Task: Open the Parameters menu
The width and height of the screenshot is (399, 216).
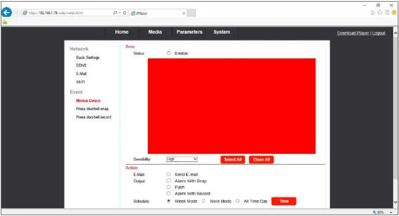Action: click(x=189, y=32)
